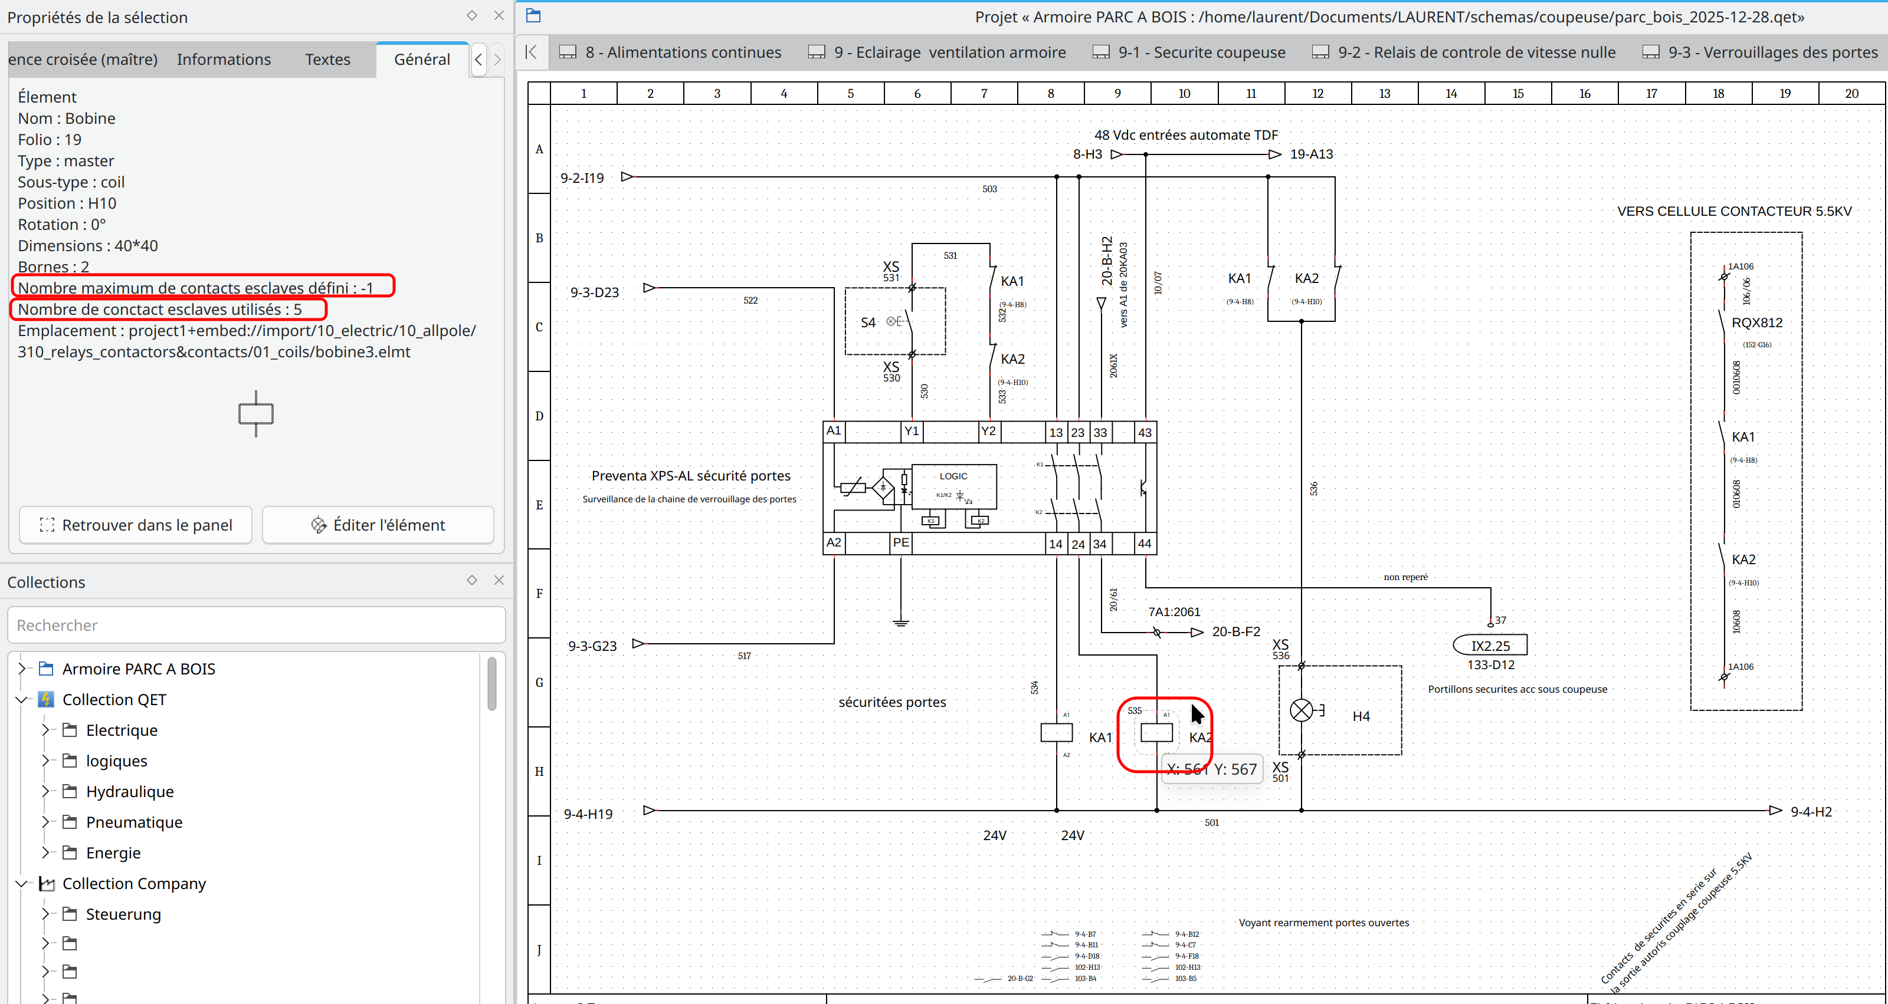Click the Rechercher search field
The width and height of the screenshot is (1888, 1004).
coord(257,626)
